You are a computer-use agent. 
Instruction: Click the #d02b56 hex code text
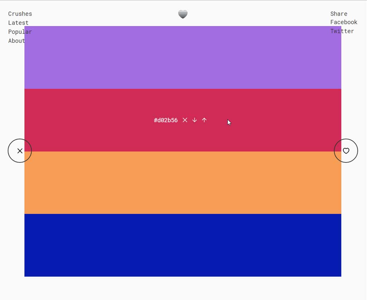(166, 120)
